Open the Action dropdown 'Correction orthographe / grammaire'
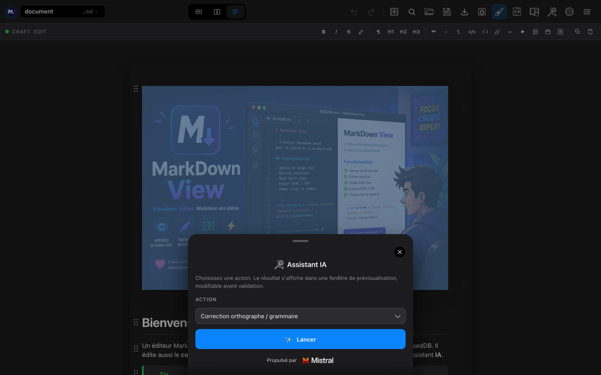Screen dimensions: 601x375 [300, 316]
